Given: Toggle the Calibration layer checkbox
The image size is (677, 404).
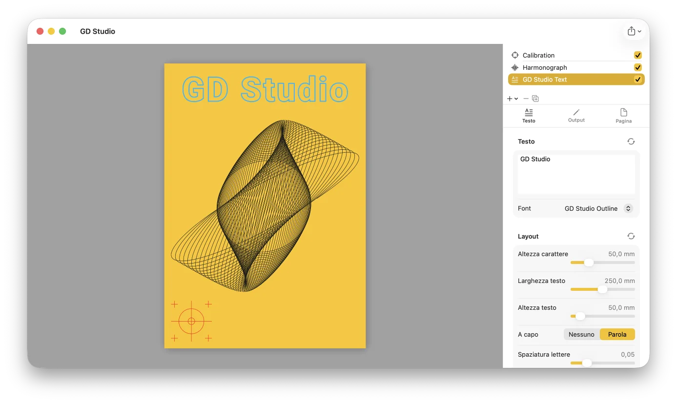Looking at the screenshot, I should click(638, 55).
